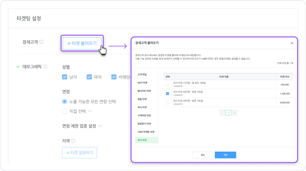306x171 pixels.
Task: Click the +타겟 불러오기 button
Action: (x=82, y=43)
